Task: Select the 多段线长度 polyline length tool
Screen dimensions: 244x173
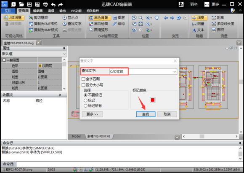Action: [223, 24]
